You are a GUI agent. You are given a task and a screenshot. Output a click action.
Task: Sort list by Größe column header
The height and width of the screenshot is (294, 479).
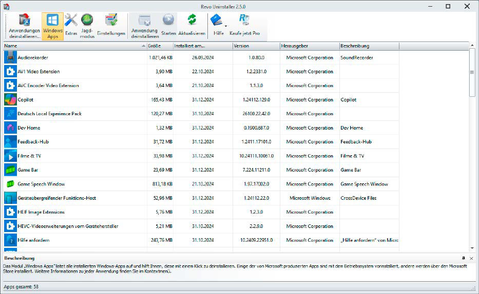[160, 46]
